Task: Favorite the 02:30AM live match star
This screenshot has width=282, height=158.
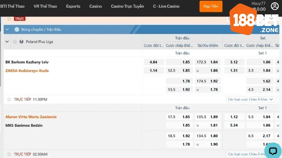Action: [9, 154]
